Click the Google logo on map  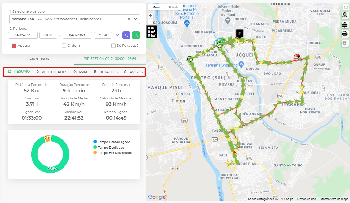(157, 197)
